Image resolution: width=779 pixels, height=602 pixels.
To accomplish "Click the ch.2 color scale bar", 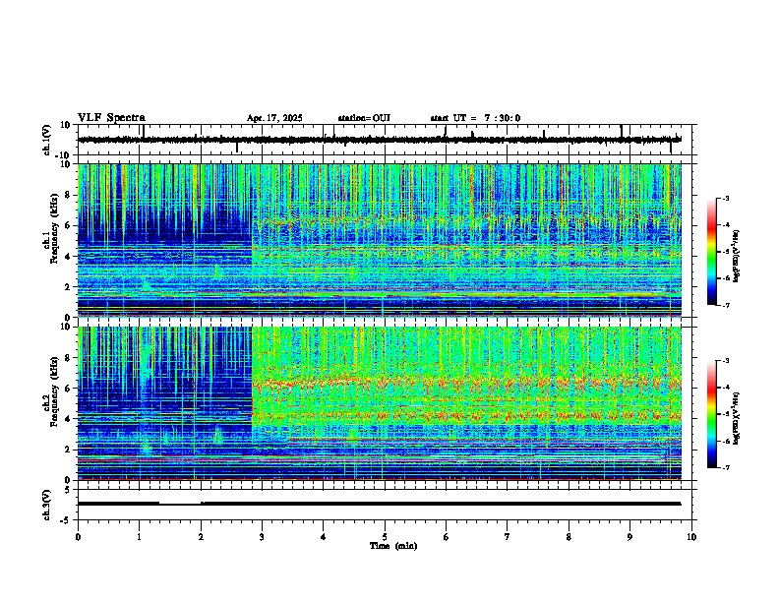I will click(711, 414).
